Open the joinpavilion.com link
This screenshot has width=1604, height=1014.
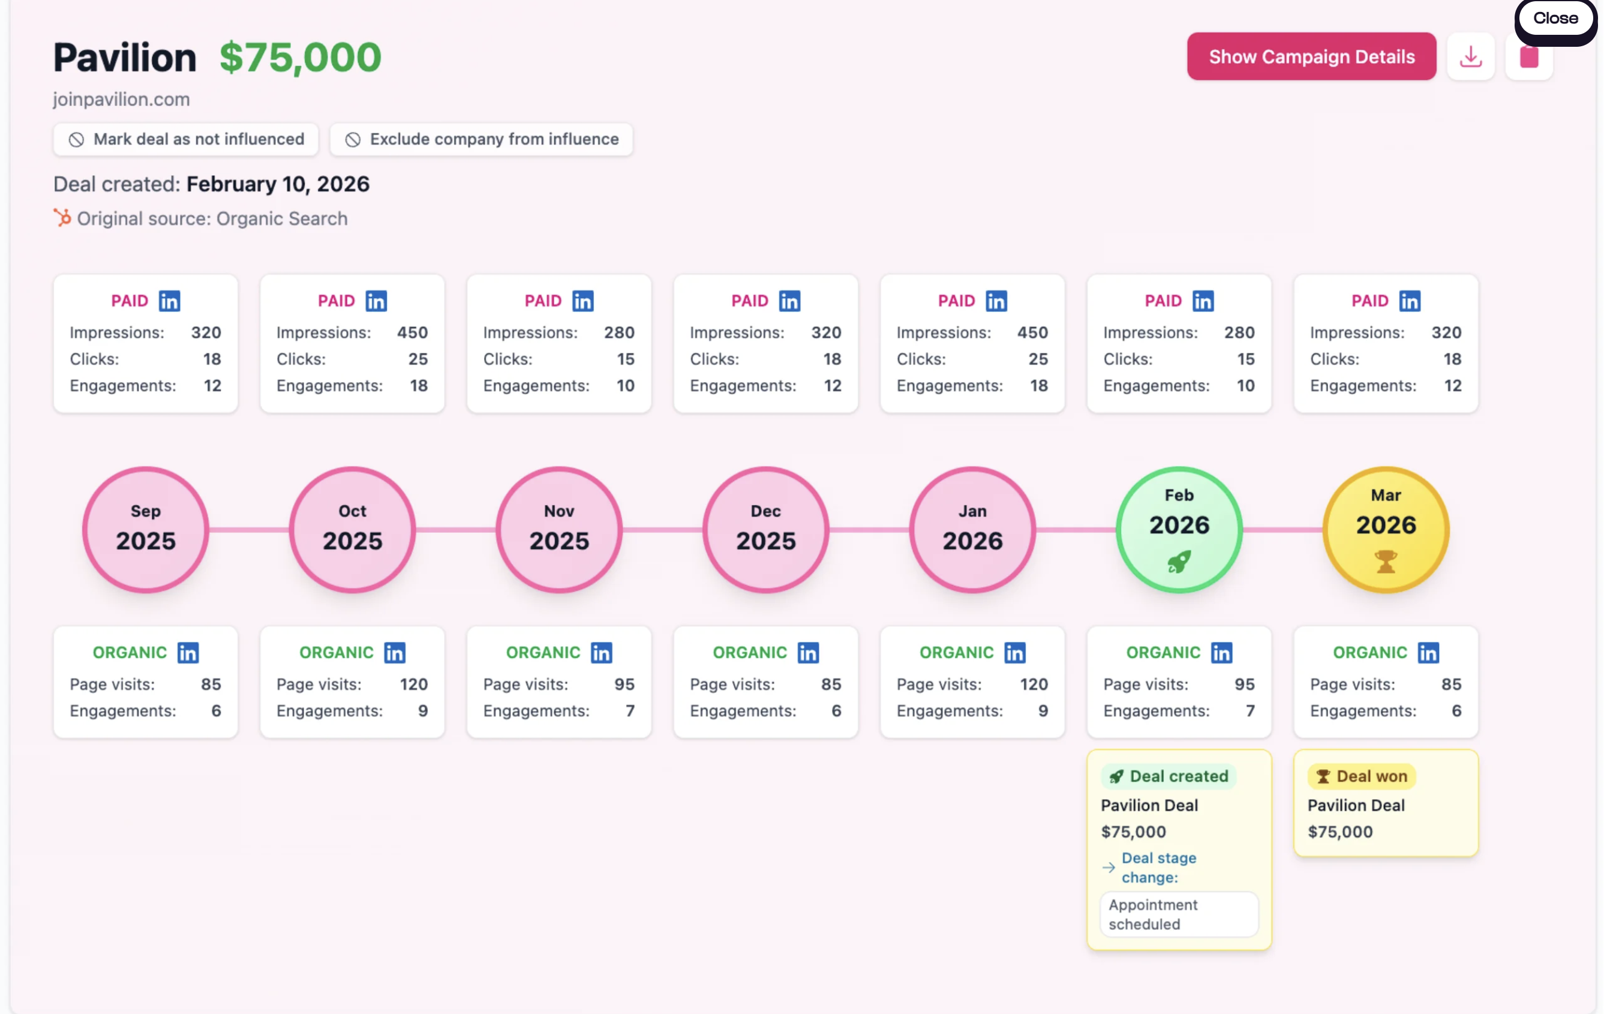(121, 99)
